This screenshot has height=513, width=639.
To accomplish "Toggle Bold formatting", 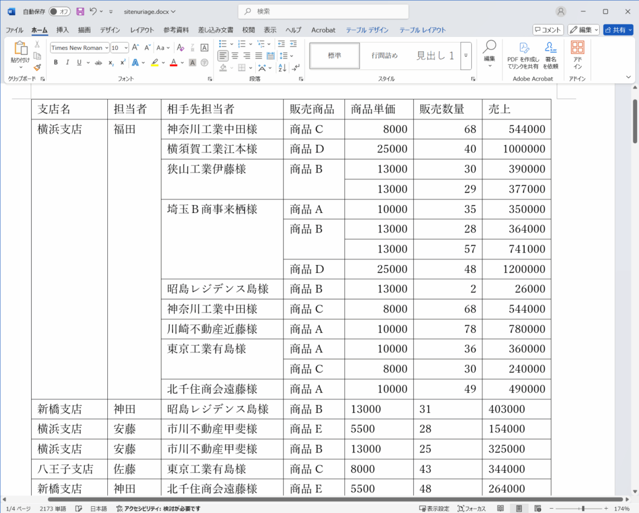I will (56, 62).
